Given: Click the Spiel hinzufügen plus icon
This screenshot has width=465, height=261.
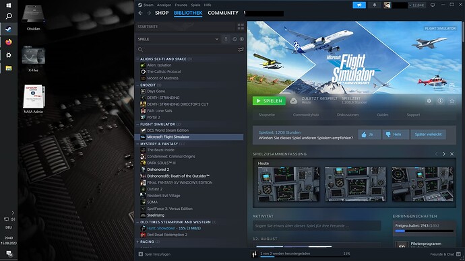Looking at the screenshot, I should pyautogui.click(x=141, y=254).
